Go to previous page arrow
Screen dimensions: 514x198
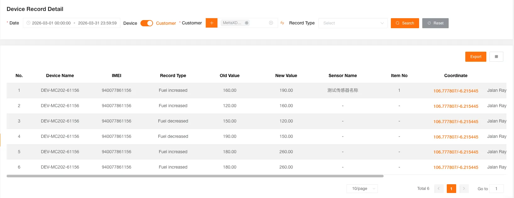pos(439,189)
